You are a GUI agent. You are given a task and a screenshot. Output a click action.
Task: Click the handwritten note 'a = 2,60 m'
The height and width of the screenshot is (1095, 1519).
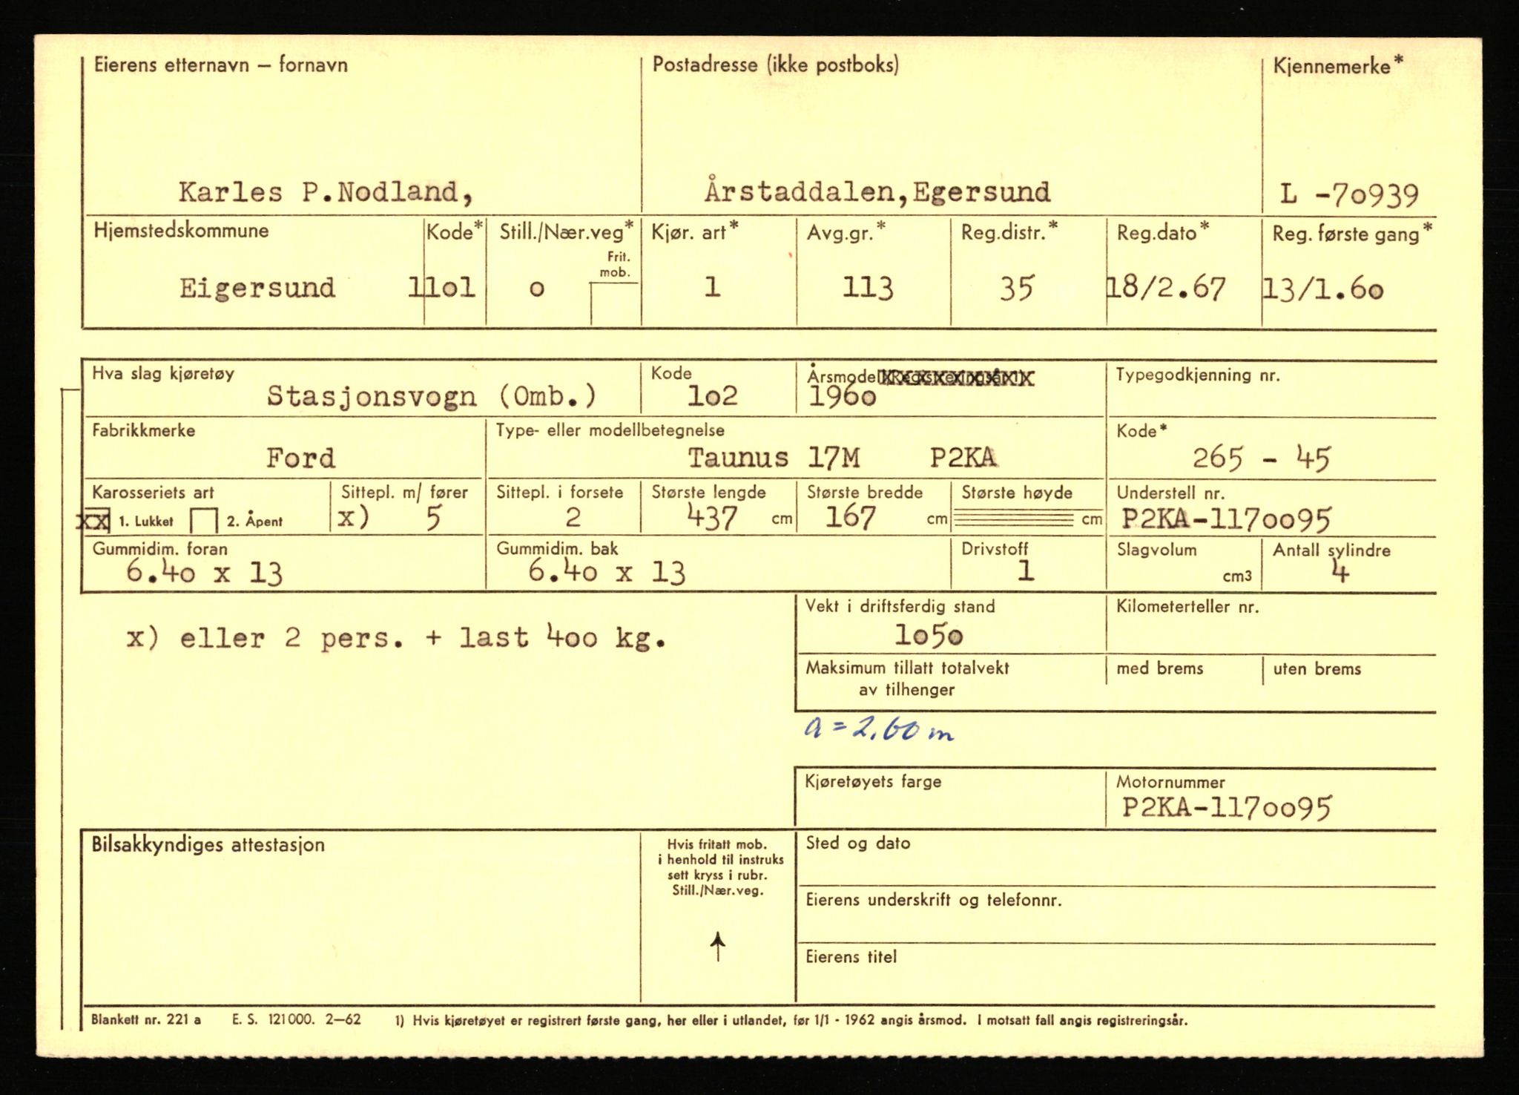(878, 729)
